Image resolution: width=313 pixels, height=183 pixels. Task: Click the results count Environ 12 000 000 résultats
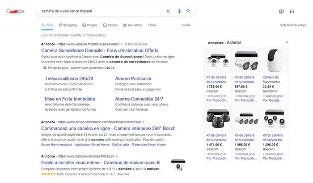(73, 35)
